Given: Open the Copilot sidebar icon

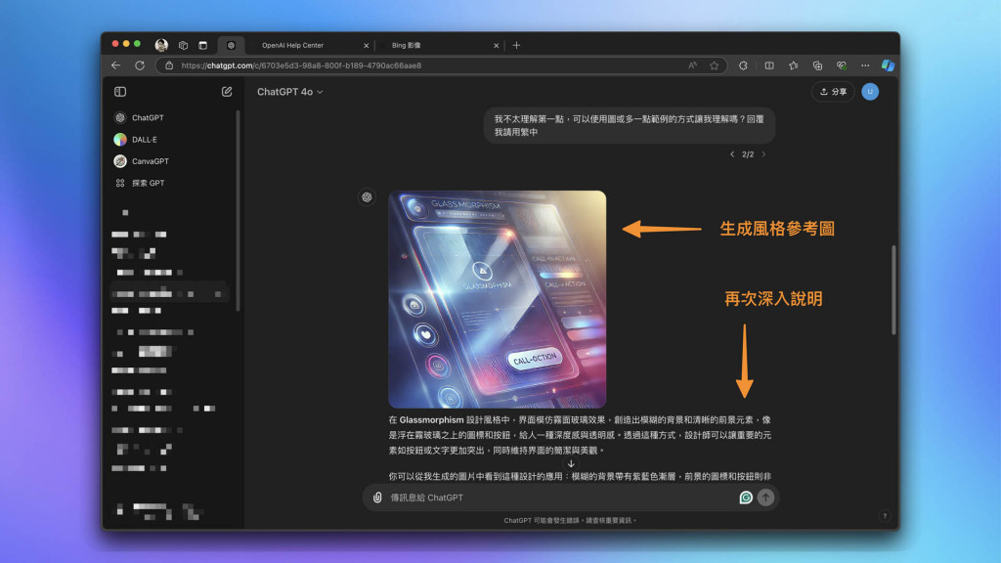Looking at the screenshot, I should tap(888, 65).
